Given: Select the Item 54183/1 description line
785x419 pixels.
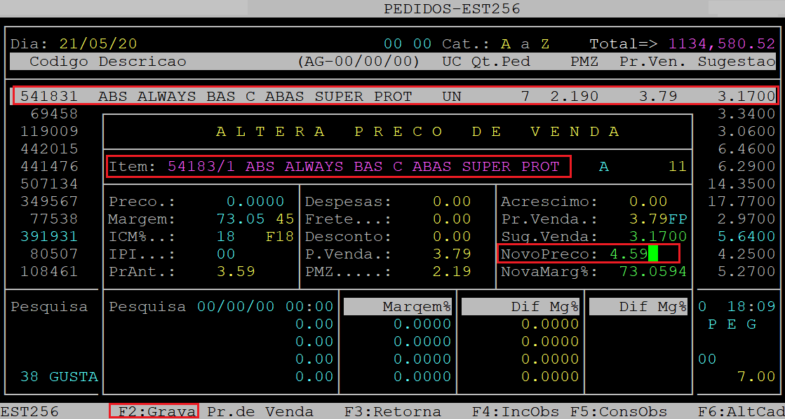Looking at the screenshot, I should pos(338,167).
